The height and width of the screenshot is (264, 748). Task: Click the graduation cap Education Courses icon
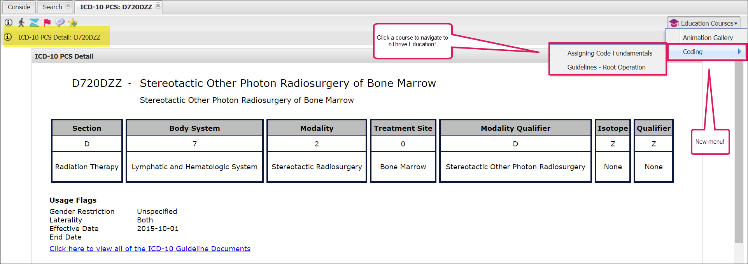[674, 23]
